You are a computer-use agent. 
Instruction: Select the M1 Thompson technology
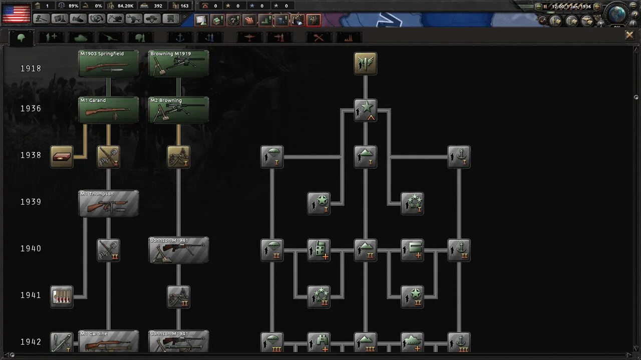coord(109,203)
